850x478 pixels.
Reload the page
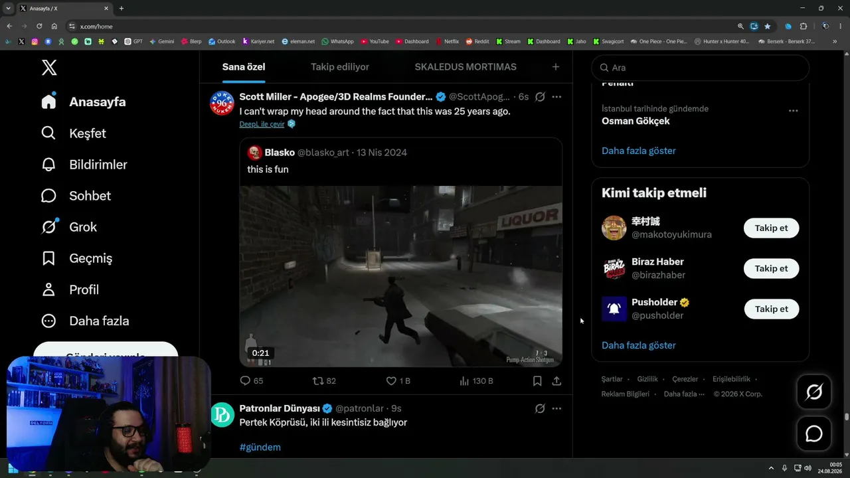coord(39,27)
